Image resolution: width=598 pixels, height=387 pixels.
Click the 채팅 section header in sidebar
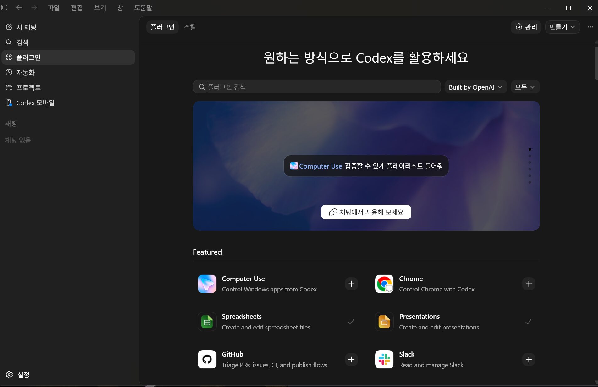[11, 124]
